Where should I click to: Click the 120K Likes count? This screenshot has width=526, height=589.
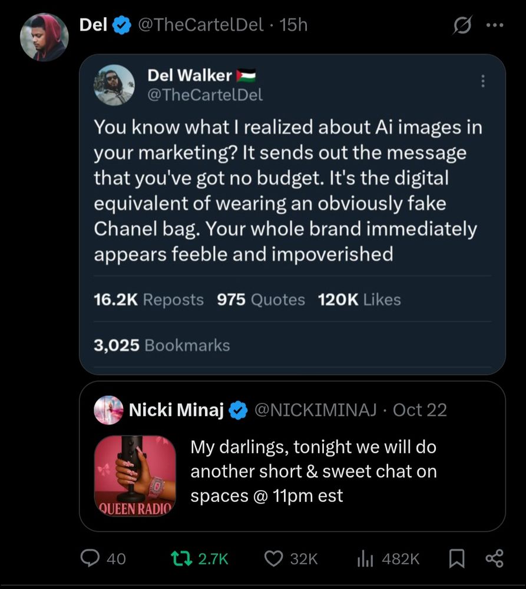359,300
